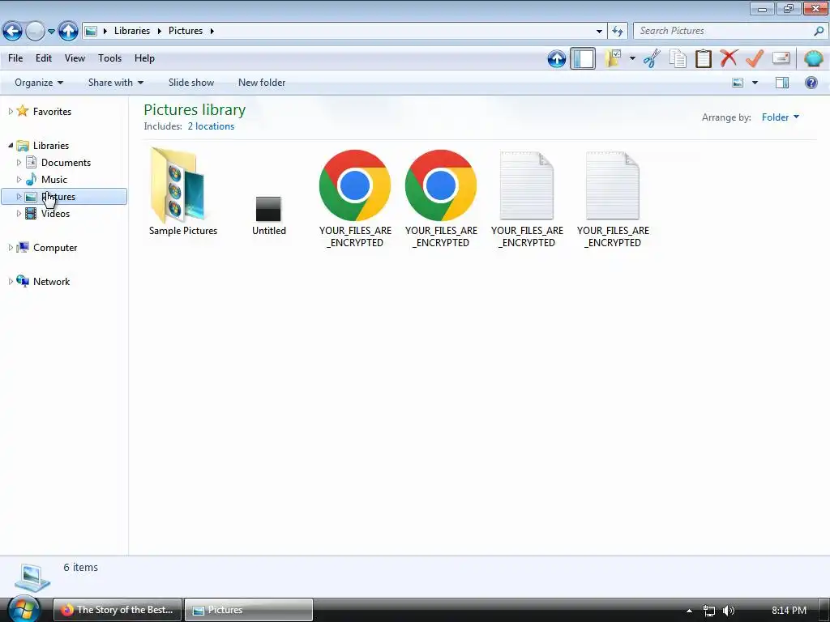830x622 pixels.
Task: Open address bar history dropdown
Action: 599,32
